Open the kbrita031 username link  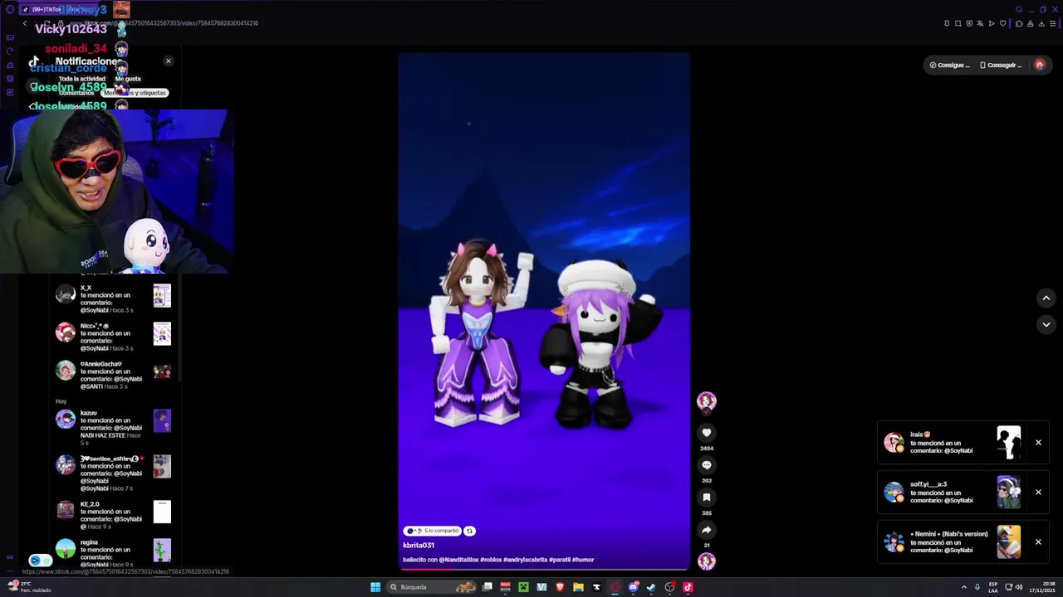click(x=419, y=546)
